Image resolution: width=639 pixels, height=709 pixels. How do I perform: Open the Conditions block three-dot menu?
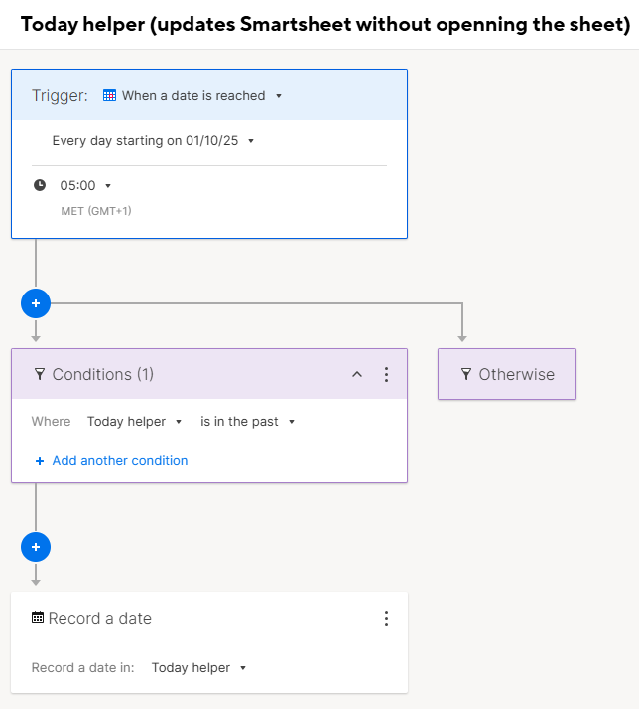coord(387,374)
